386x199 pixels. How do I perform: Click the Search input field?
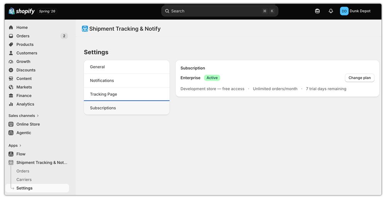220,11
